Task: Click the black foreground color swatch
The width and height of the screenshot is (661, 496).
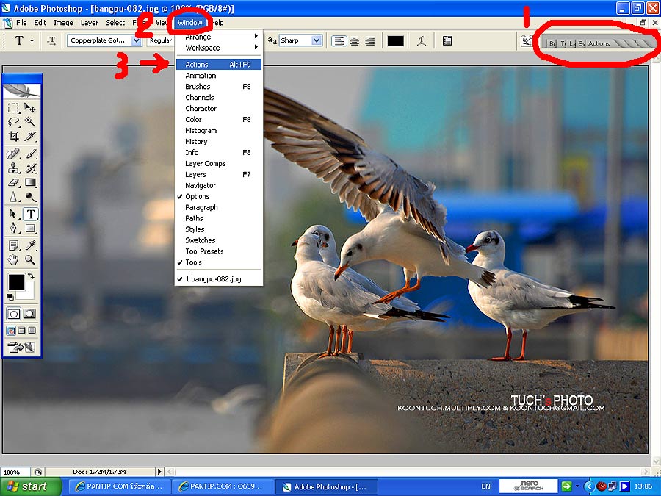Action: pyautogui.click(x=16, y=282)
